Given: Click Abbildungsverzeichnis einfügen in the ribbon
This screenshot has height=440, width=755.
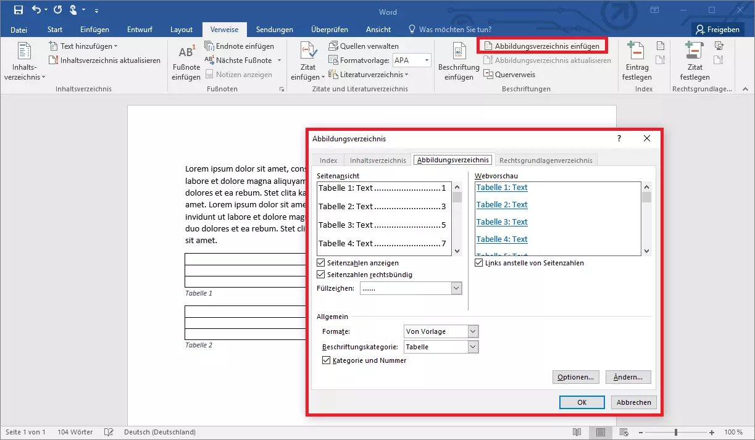Looking at the screenshot, I should tap(541, 46).
